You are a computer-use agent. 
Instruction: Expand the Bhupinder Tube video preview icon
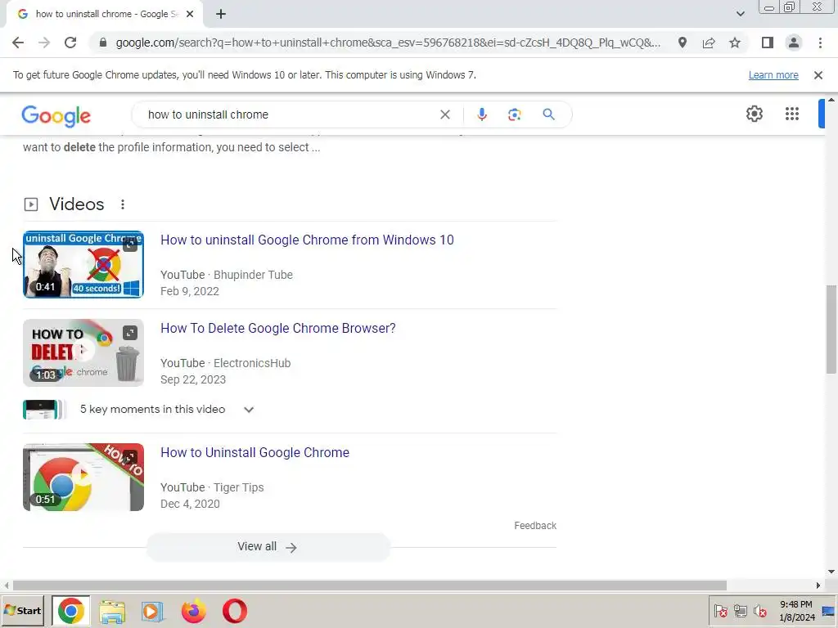click(x=130, y=244)
